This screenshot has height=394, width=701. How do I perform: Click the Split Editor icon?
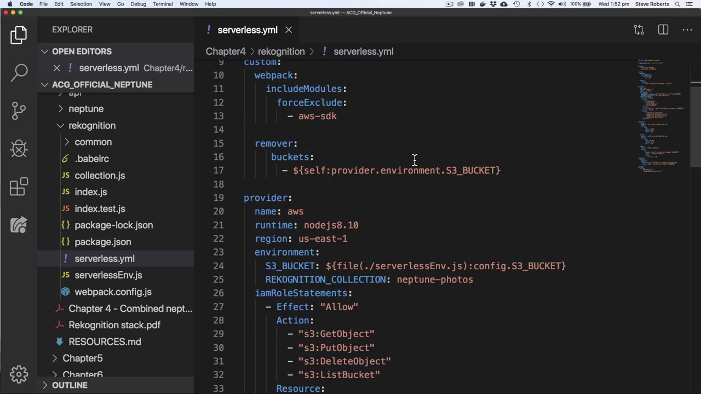(x=663, y=30)
